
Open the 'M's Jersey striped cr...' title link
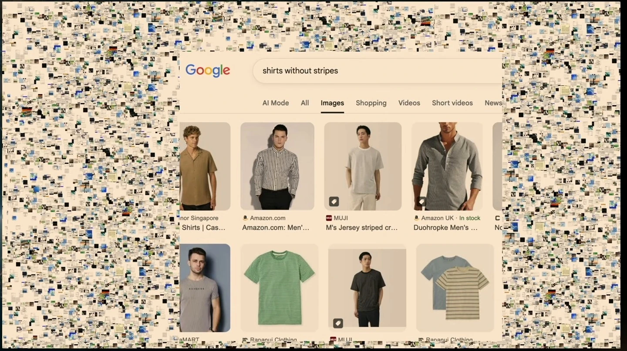point(362,227)
